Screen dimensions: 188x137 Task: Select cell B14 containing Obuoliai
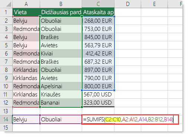tap(61, 120)
